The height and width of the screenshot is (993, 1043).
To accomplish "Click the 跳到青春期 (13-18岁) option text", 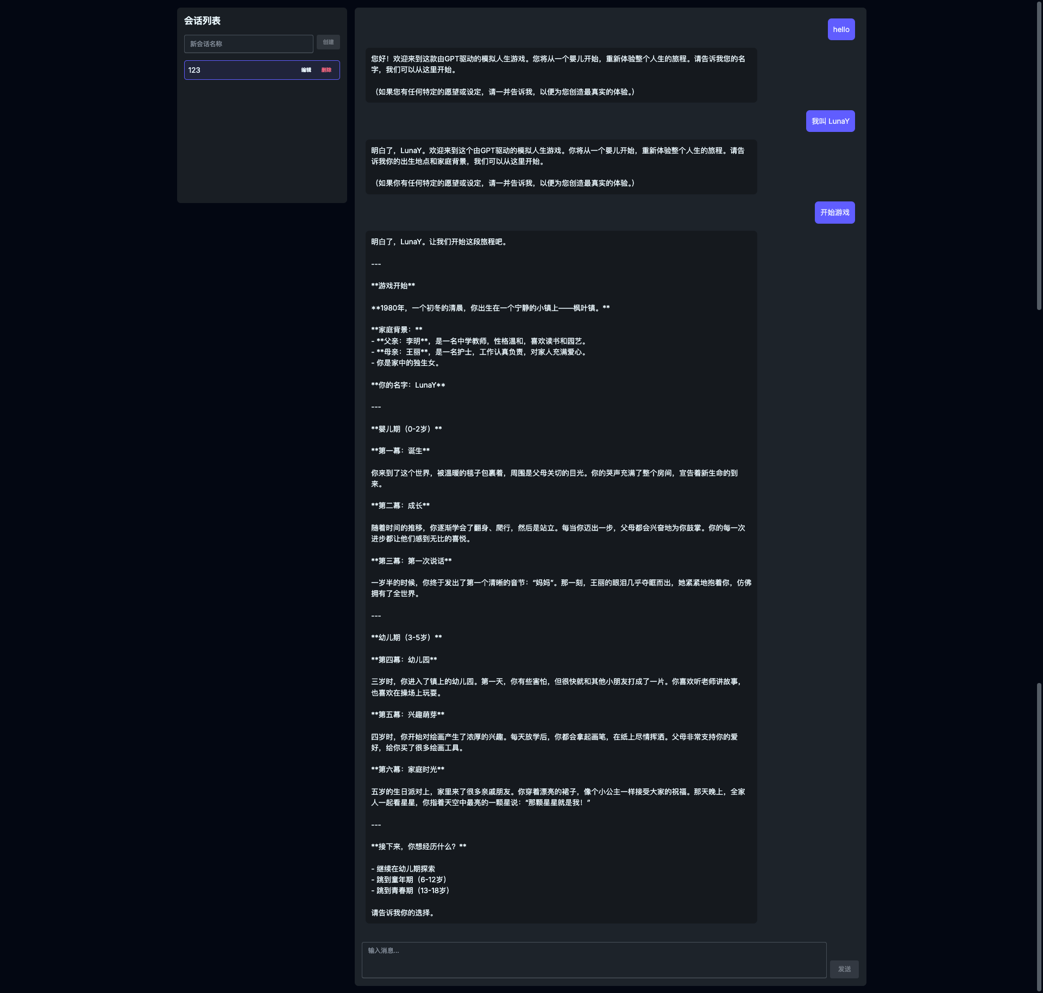I will (x=412, y=890).
